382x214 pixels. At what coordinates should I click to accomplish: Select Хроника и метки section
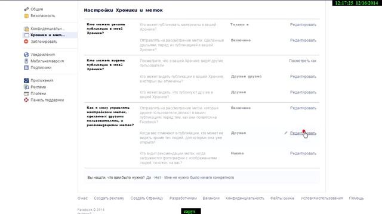click(x=48, y=35)
